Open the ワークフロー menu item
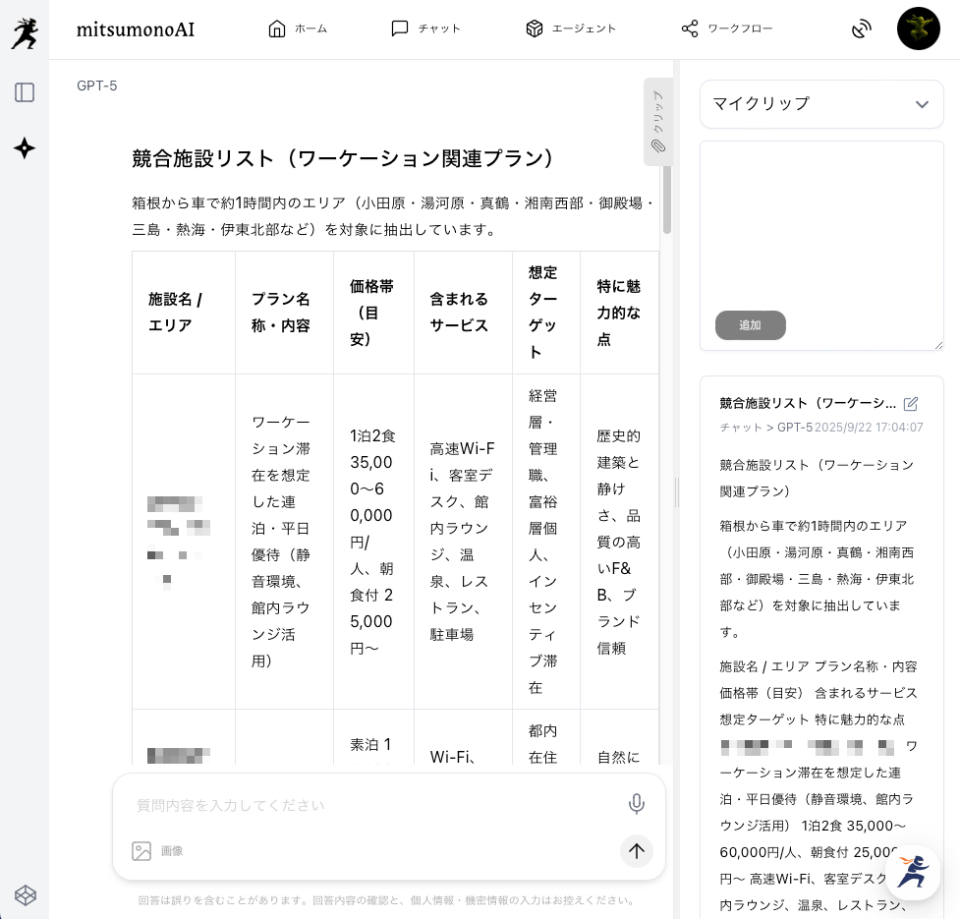 pos(727,29)
